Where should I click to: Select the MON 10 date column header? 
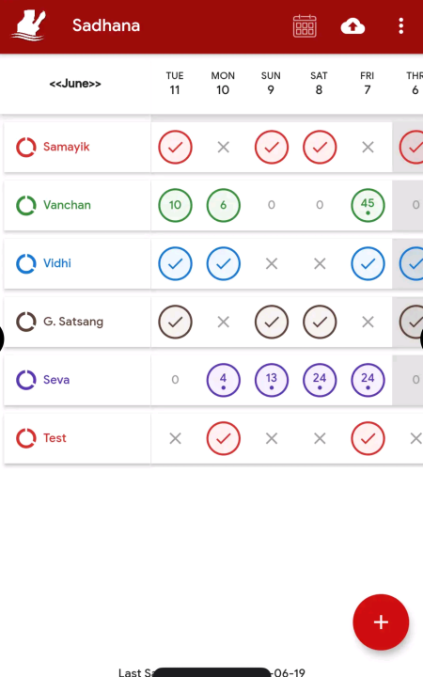click(223, 83)
